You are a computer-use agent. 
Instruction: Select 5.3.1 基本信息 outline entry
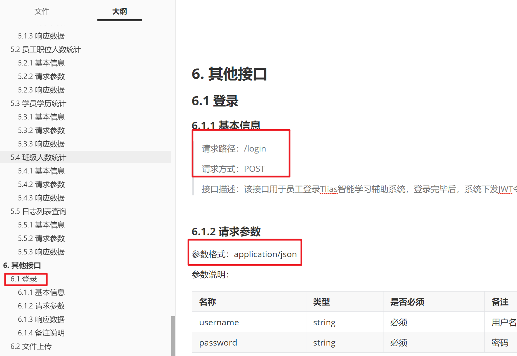point(41,117)
